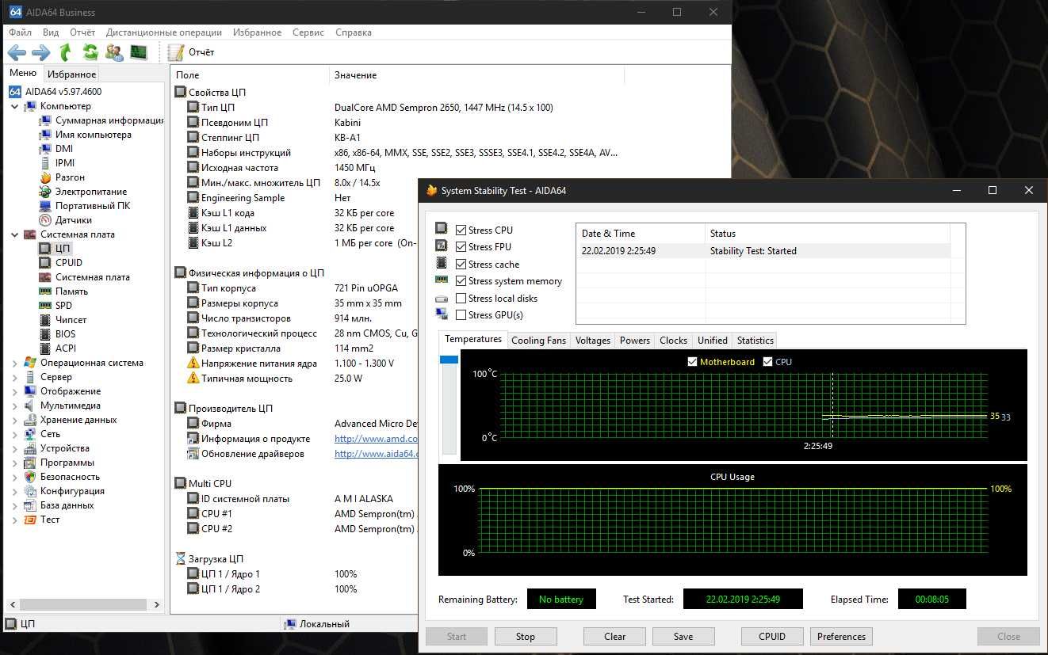Screen dimensions: 1048x655
Task: Expand the Безопасность tree node
Action: 14,477
